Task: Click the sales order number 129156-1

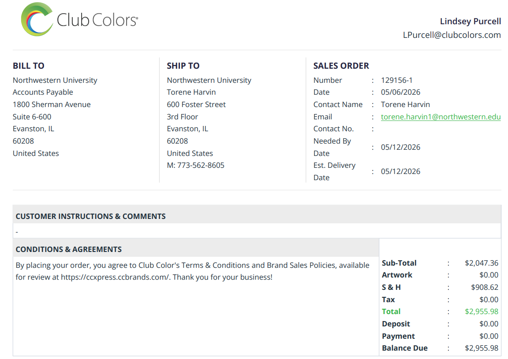Action: [396, 80]
